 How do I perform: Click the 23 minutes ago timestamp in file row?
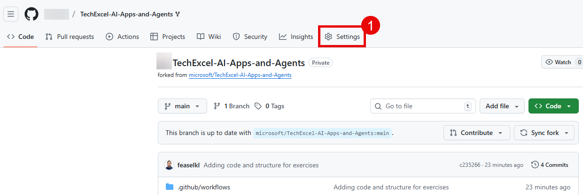(x=548, y=187)
